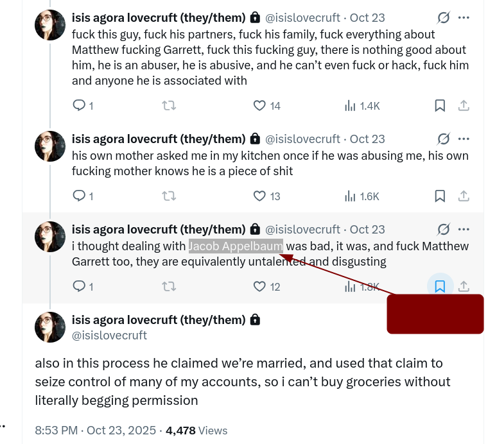497x444 pixels.
Task: Share the Jacob Appelbaum tweet
Action: pyautogui.click(x=464, y=286)
